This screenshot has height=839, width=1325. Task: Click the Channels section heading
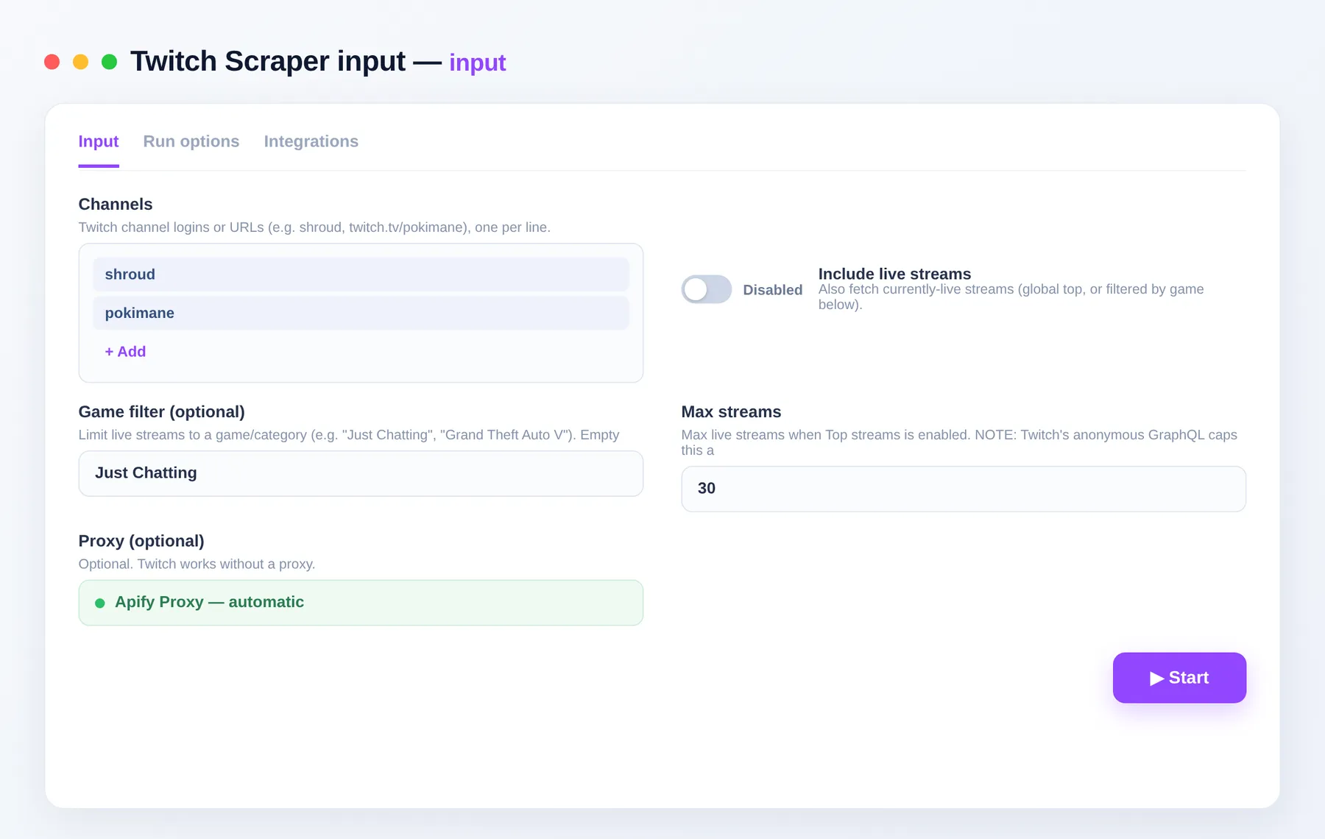click(x=116, y=205)
